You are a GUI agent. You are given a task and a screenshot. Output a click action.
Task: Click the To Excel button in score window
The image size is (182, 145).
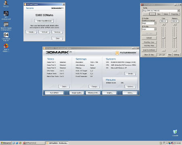click(x=44, y=32)
